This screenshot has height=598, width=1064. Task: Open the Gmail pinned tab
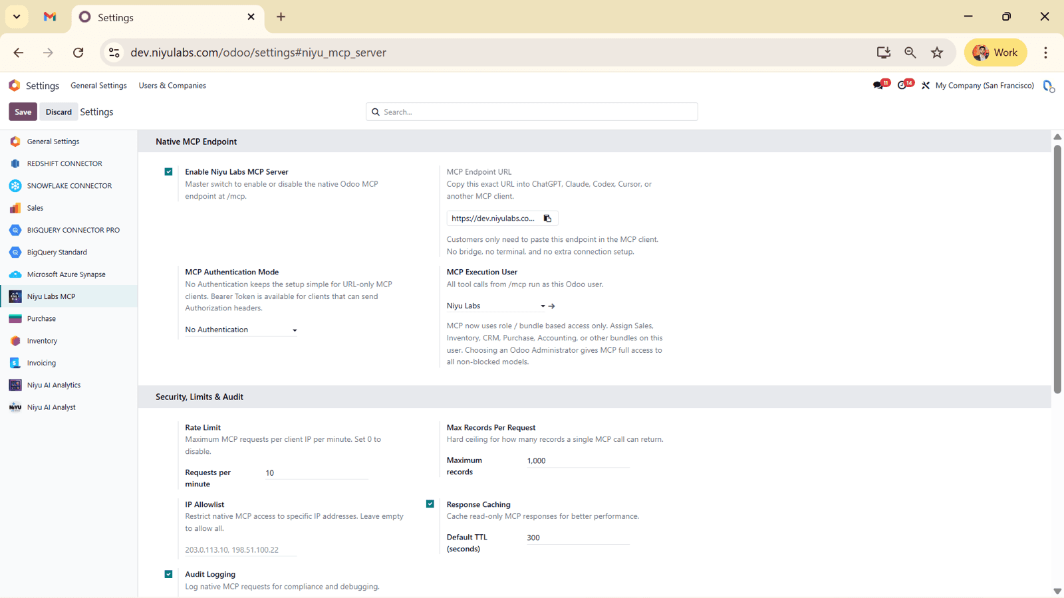point(50,17)
